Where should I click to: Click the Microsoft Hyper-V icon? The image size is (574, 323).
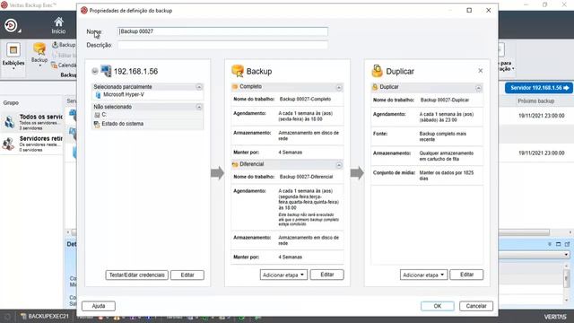click(x=98, y=95)
